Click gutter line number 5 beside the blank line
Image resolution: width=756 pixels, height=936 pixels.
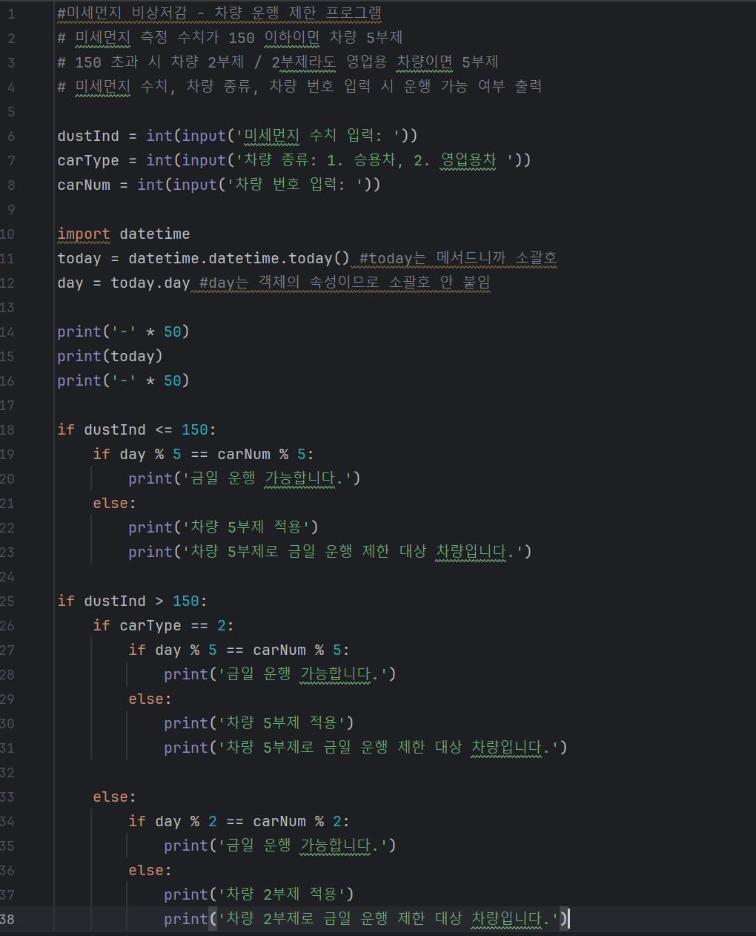click(11, 111)
